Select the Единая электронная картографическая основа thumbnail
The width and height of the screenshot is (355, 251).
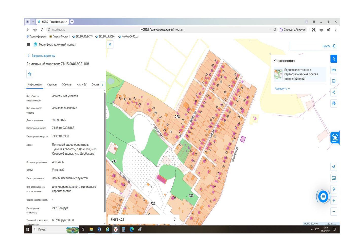tap(278, 74)
